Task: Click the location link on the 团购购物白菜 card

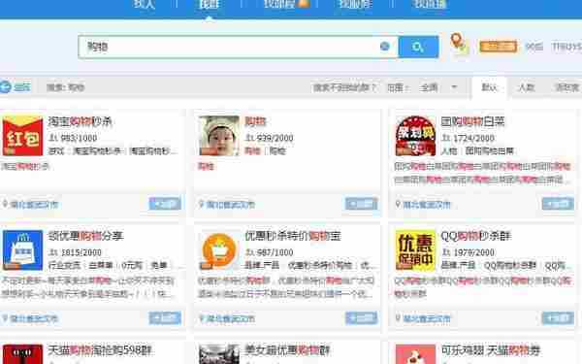Action: click(427, 204)
